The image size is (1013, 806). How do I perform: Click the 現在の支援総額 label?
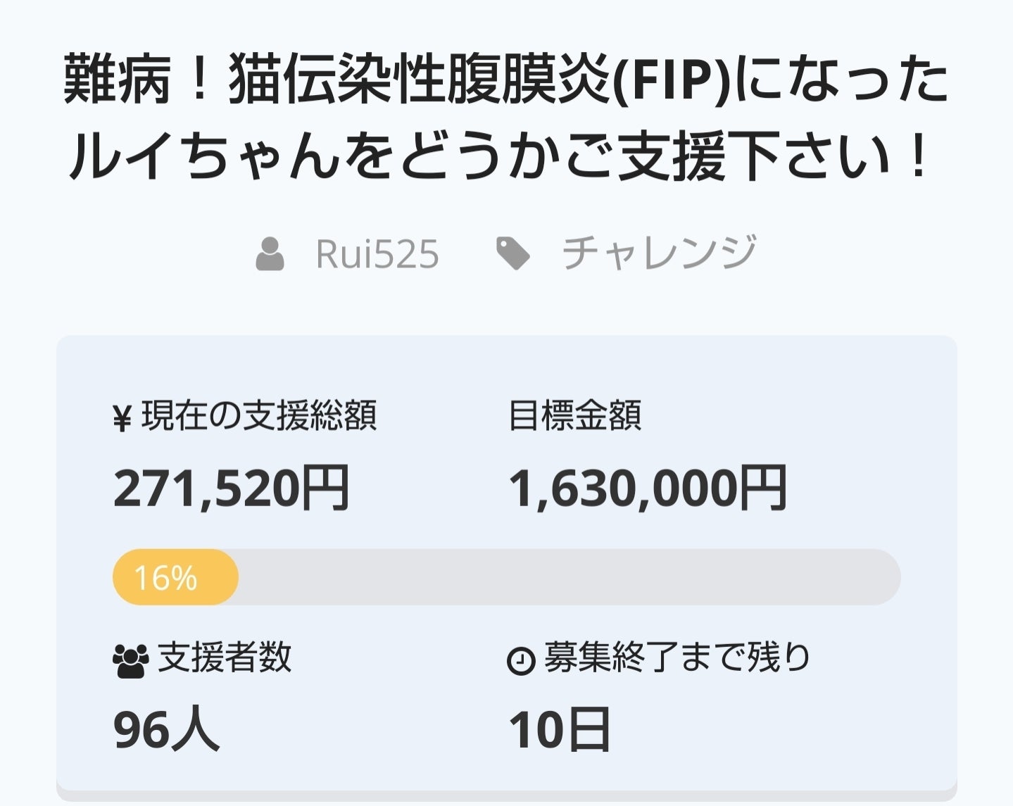click(x=259, y=415)
